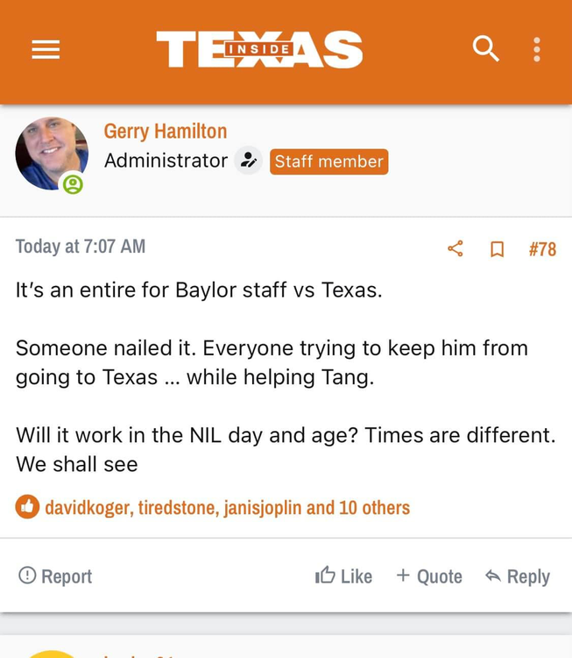Quote this post with + Quote

pyautogui.click(x=429, y=576)
